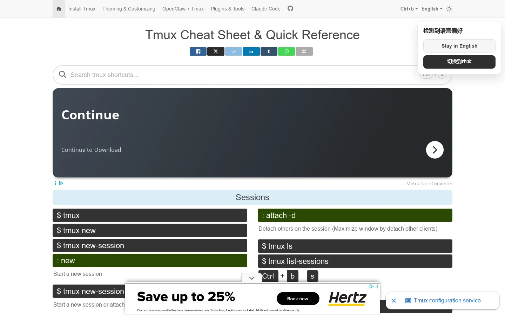Click the Continue to Download text

tap(91, 150)
